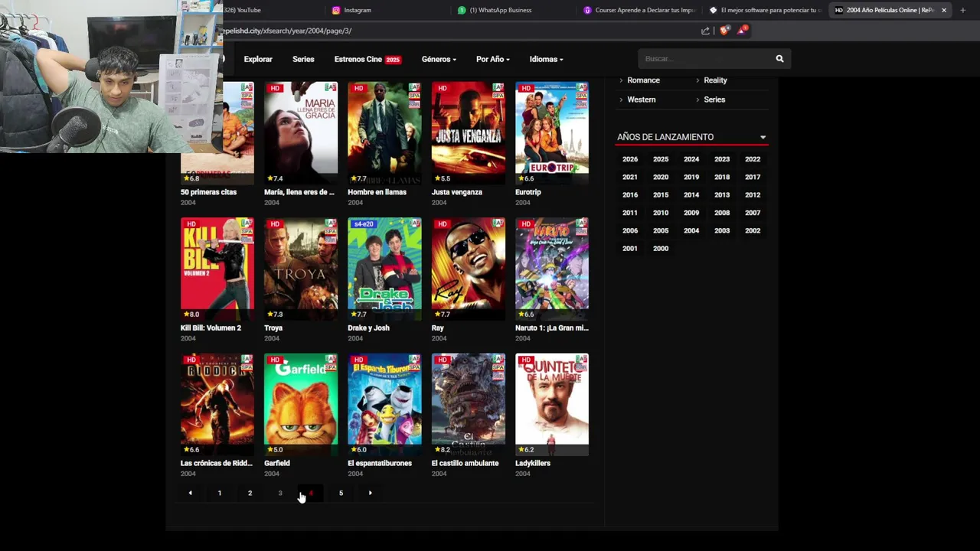Open the Kill Bill: Volumen 2 poster
This screenshot has height=551, width=980.
tap(217, 269)
